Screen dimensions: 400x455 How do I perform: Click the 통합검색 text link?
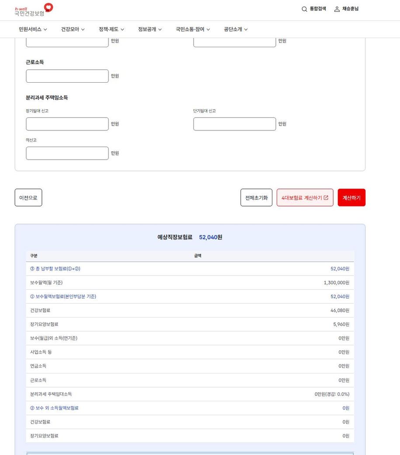click(x=318, y=9)
